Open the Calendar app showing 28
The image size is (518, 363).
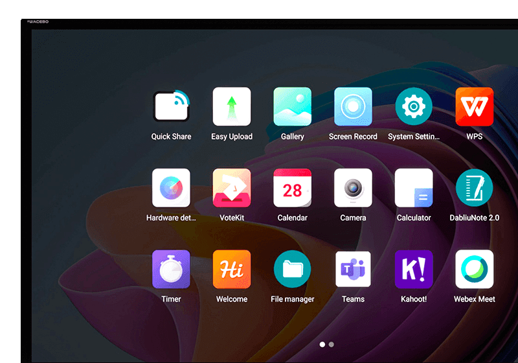click(293, 188)
